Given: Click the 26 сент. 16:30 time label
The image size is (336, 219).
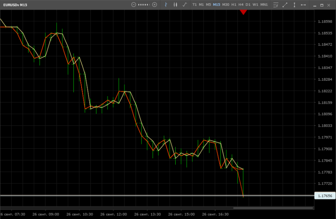Looking at the screenshot, I should (x=215, y=214).
